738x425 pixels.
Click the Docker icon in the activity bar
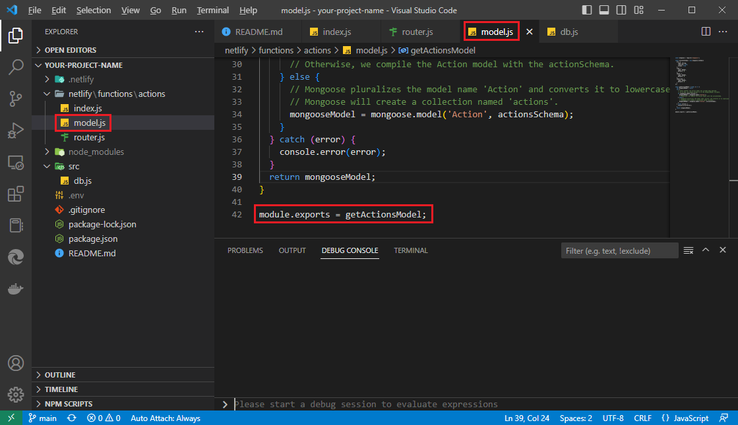(15, 287)
